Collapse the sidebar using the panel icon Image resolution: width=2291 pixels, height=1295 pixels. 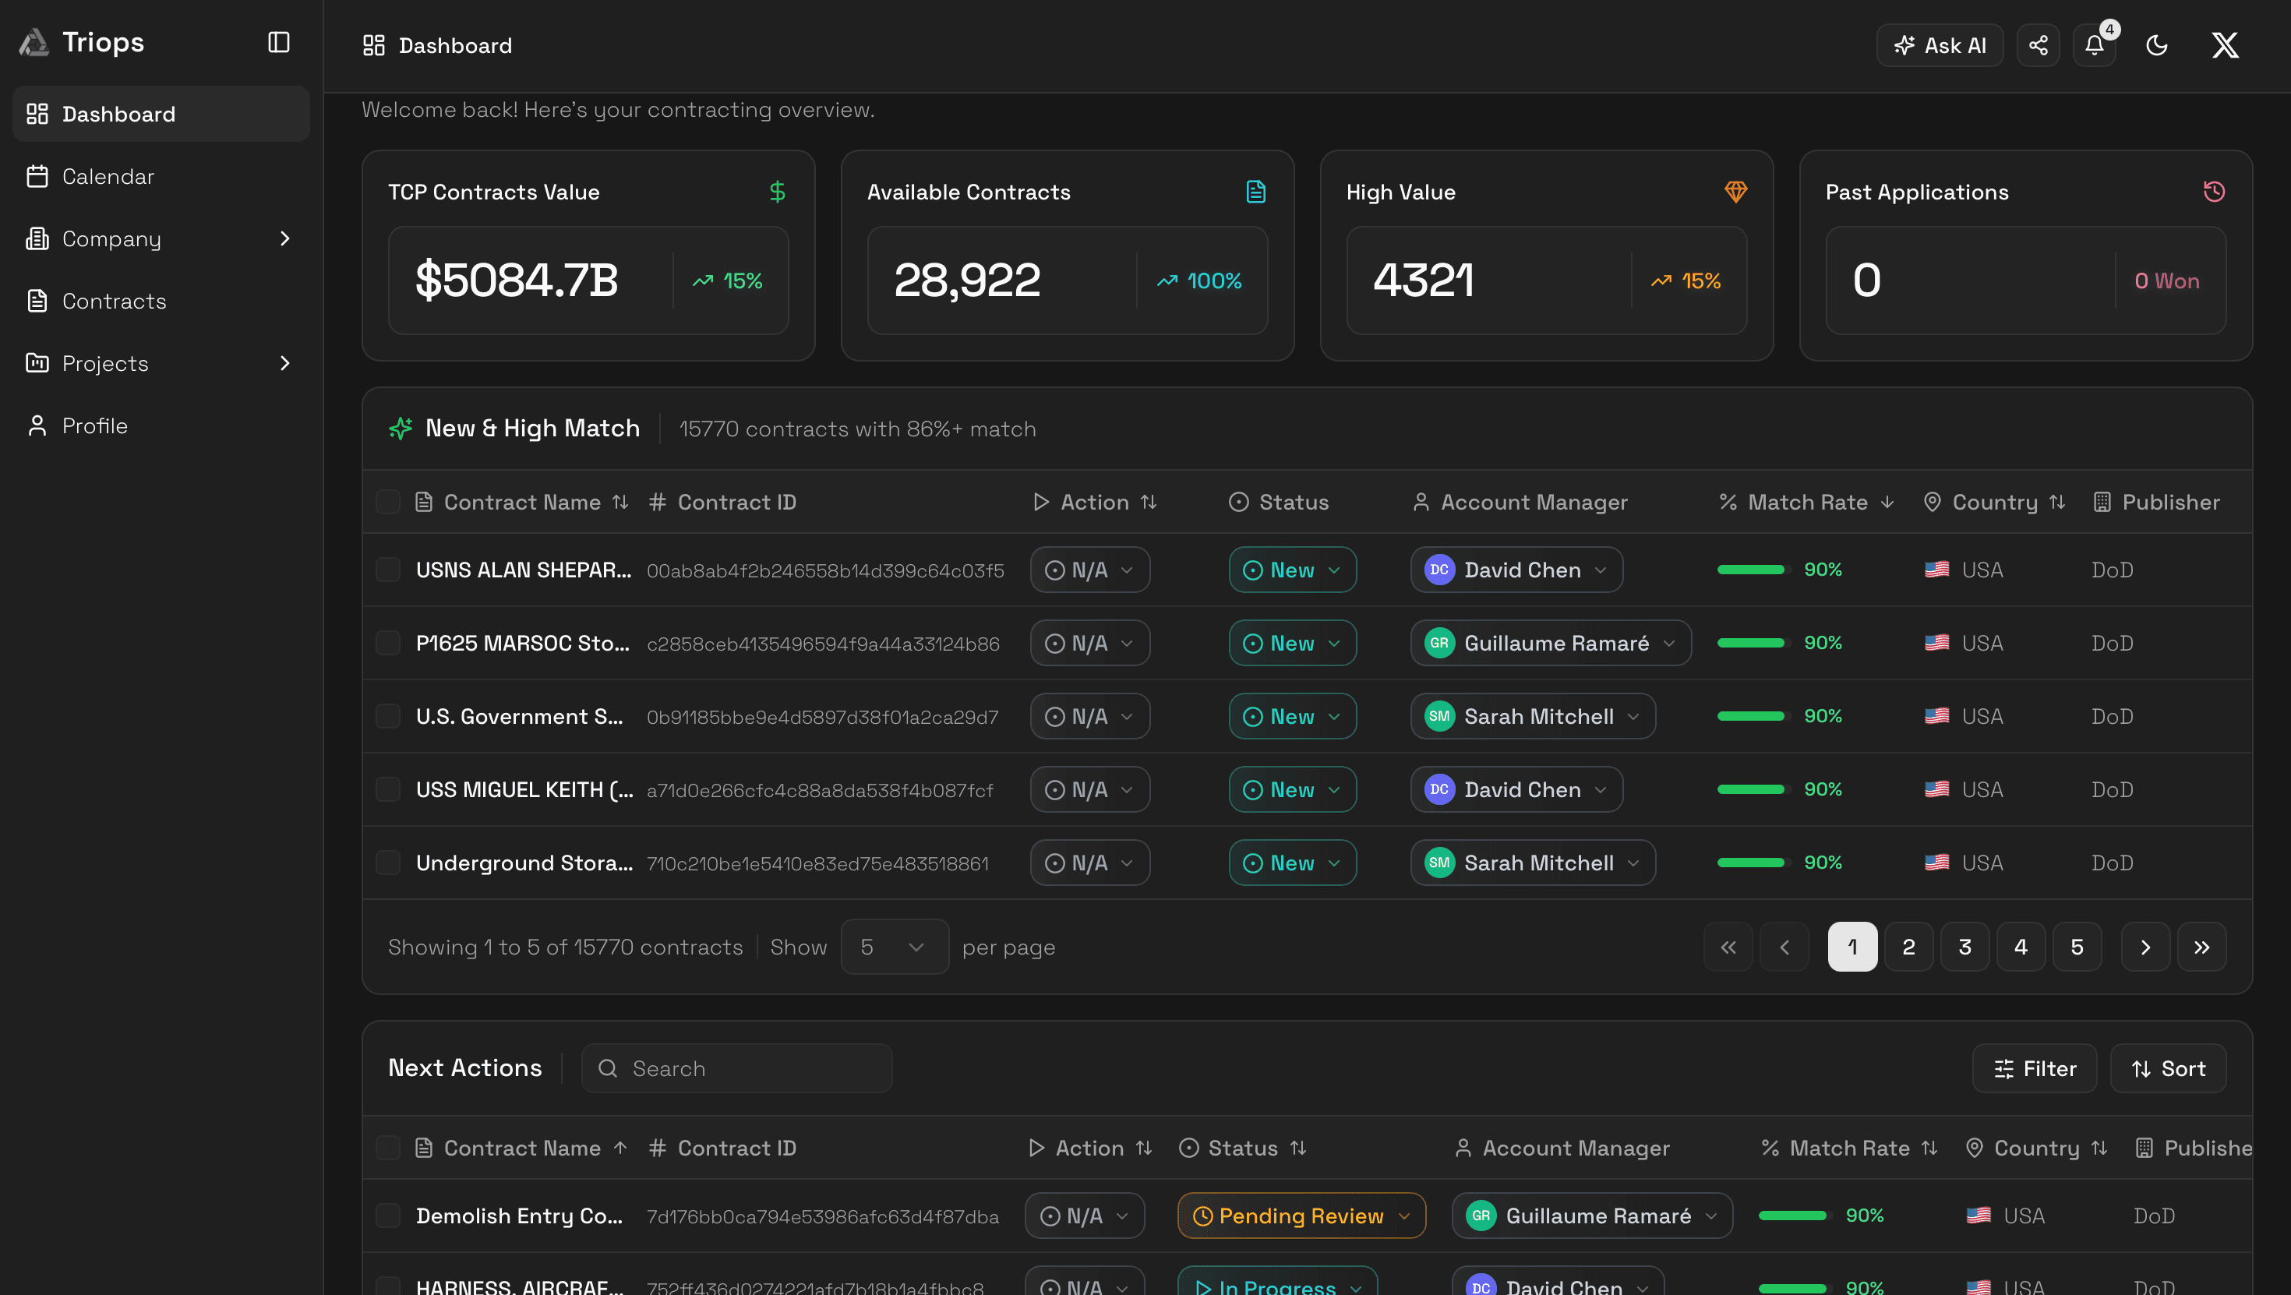pos(277,42)
